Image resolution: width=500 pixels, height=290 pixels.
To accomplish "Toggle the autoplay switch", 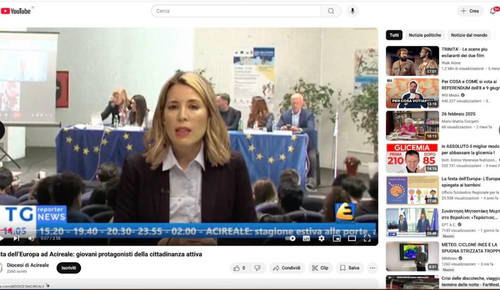I will (x=290, y=238).
